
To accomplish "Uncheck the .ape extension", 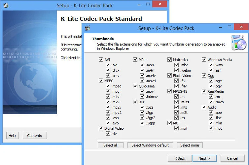I will 211,113.
